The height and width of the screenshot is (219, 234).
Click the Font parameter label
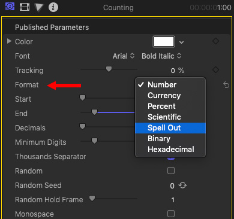(x=22, y=56)
